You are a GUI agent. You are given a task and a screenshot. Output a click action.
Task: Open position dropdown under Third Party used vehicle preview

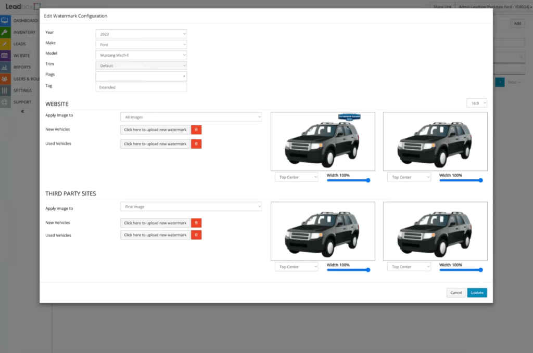click(409, 267)
